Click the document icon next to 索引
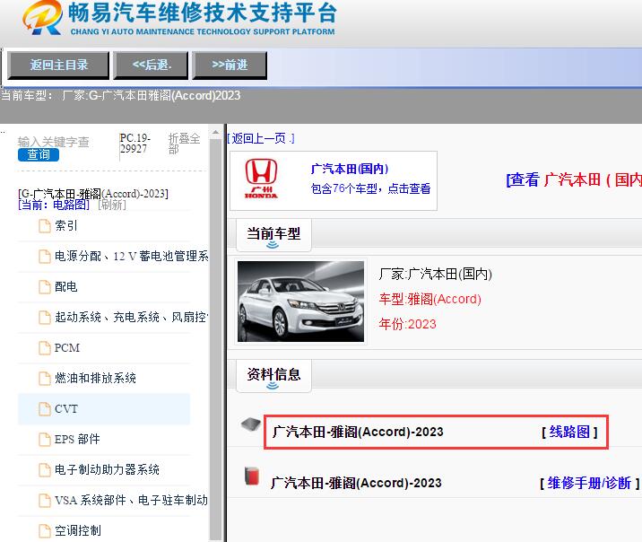This screenshot has width=642, height=542. tap(45, 226)
